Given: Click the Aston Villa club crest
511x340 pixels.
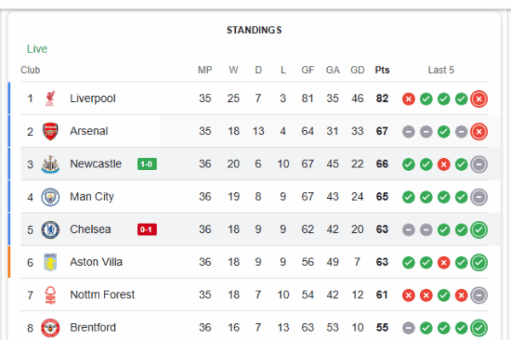Looking at the screenshot, I should (x=50, y=263).
